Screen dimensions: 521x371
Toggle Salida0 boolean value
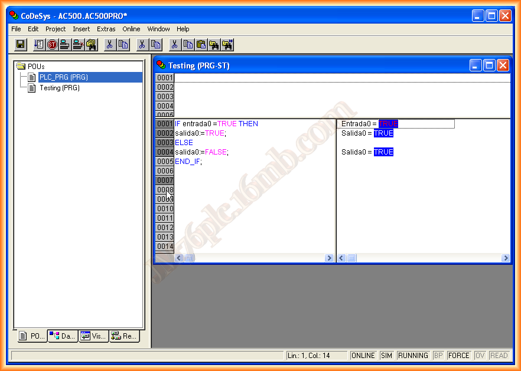[383, 133]
